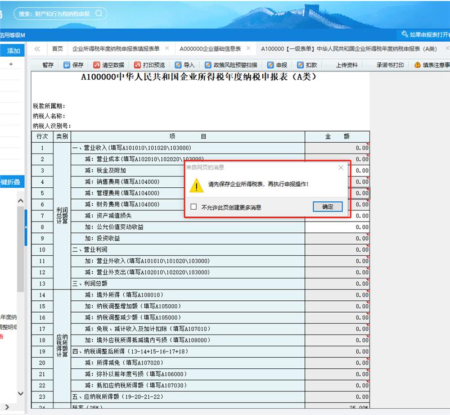Close the 企业所得税年度纳税申报表填报表单 tab

tap(166, 49)
